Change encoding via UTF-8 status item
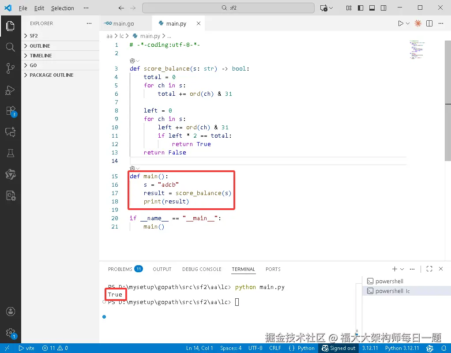 click(256, 348)
